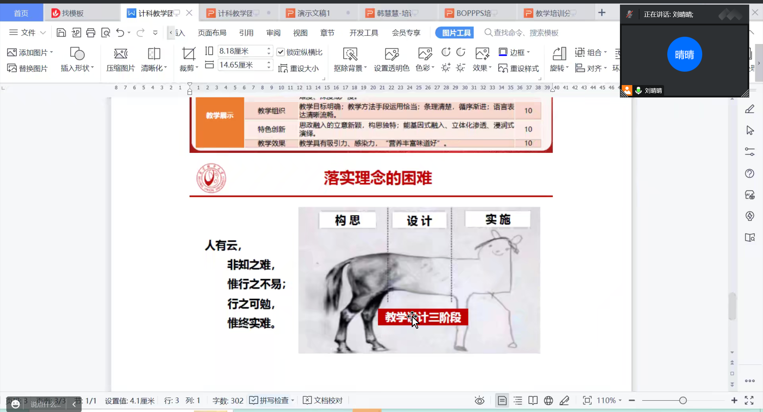Click the eye protection mode icon in status bar
Image resolution: width=763 pixels, height=412 pixels.
click(479, 400)
